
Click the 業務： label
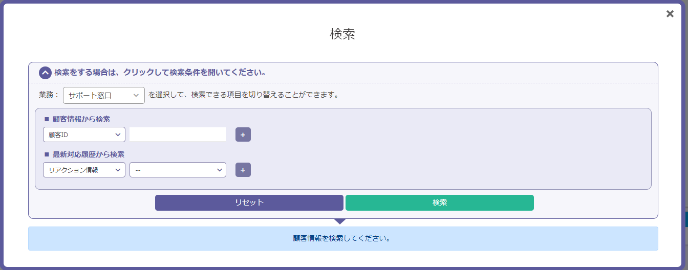tap(49, 95)
